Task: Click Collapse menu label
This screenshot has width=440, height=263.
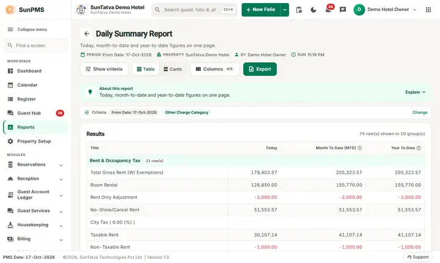Action: pos(32,29)
